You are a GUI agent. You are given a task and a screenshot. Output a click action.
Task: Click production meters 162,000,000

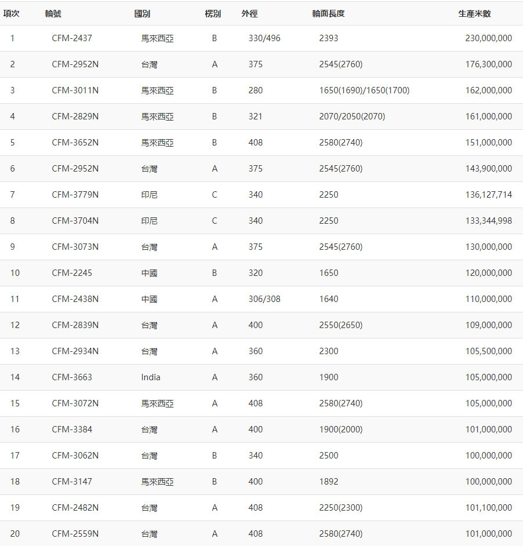[x=489, y=90]
